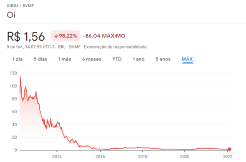Click the 2016 axis year label
The image size is (246, 162).
[100, 157]
